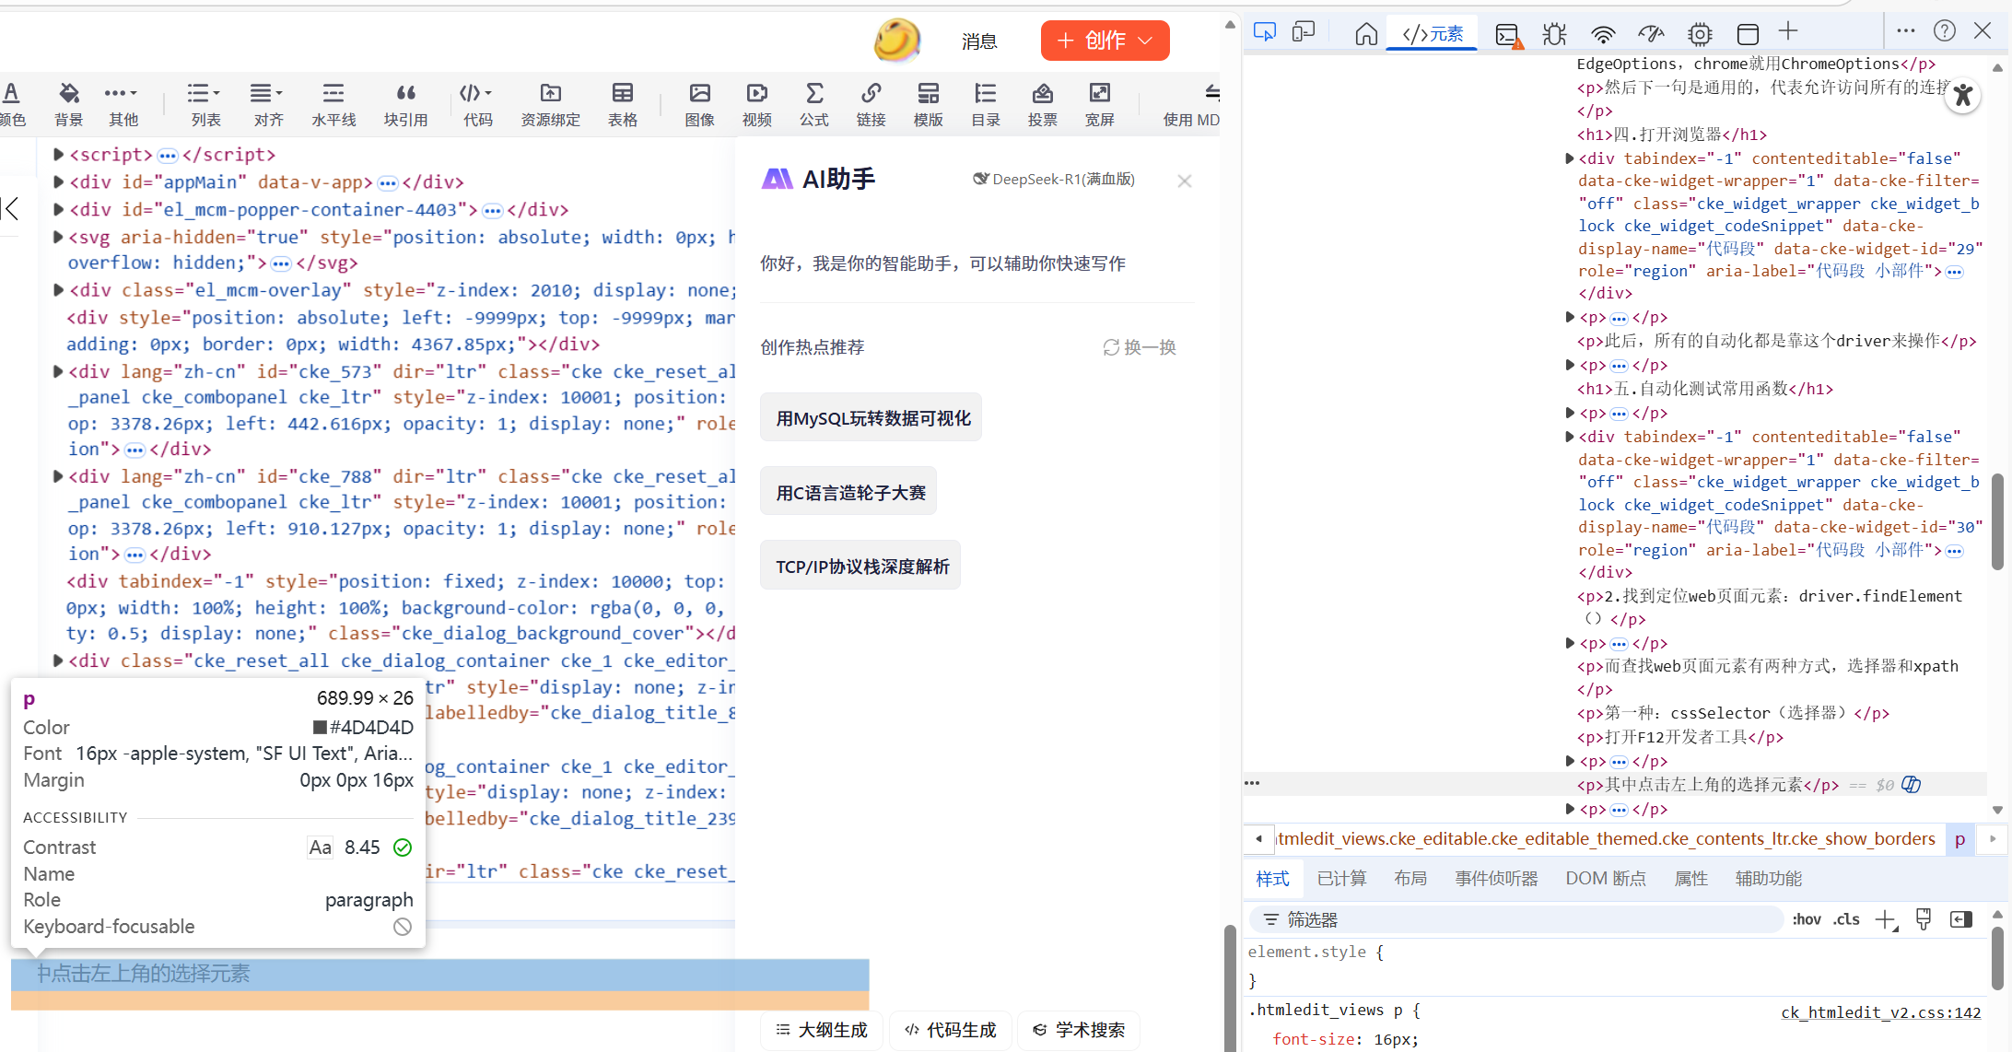This screenshot has height=1052, width=2012.
Task: Insert a table with the 表格 icon
Action: (x=623, y=94)
